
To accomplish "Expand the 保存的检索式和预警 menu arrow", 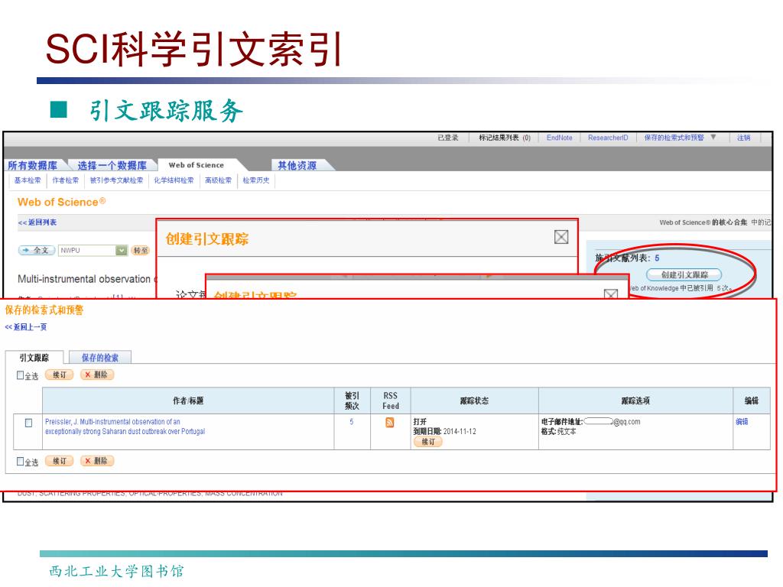I will (713, 138).
